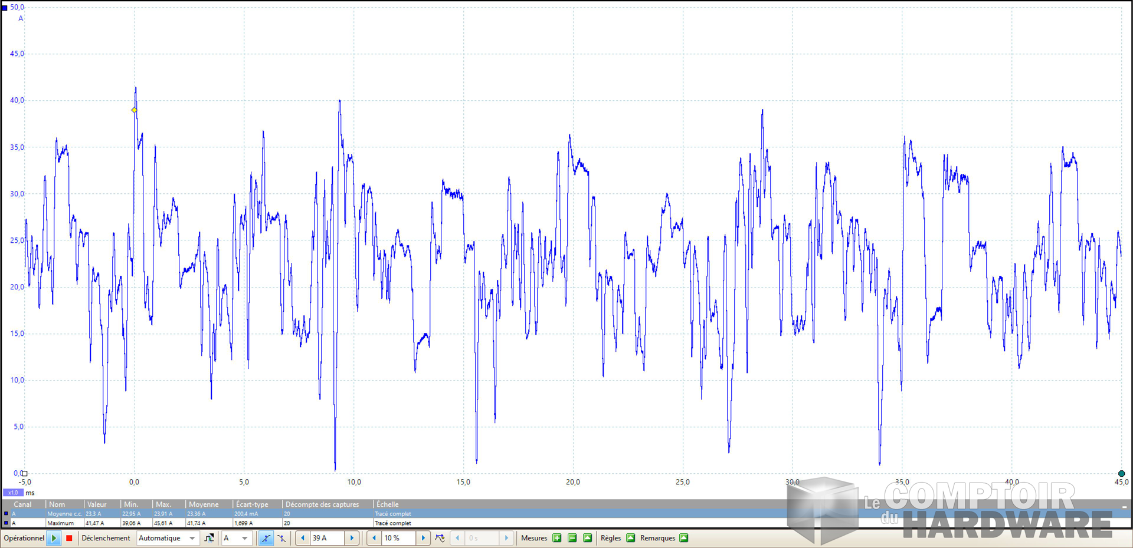Open the Règles rulers legend icon
The width and height of the screenshot is (1133, 548).
(630, 538)
